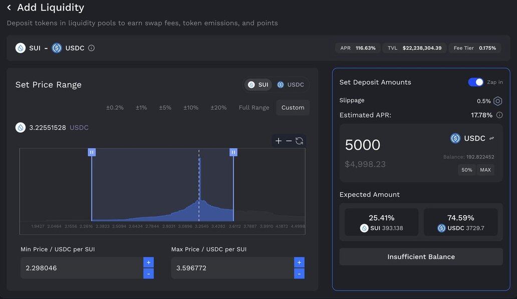Click the info icon next to SUI - USDC
Screen dimensions: 517x299
pyautogui.click(x=91, y=48)
